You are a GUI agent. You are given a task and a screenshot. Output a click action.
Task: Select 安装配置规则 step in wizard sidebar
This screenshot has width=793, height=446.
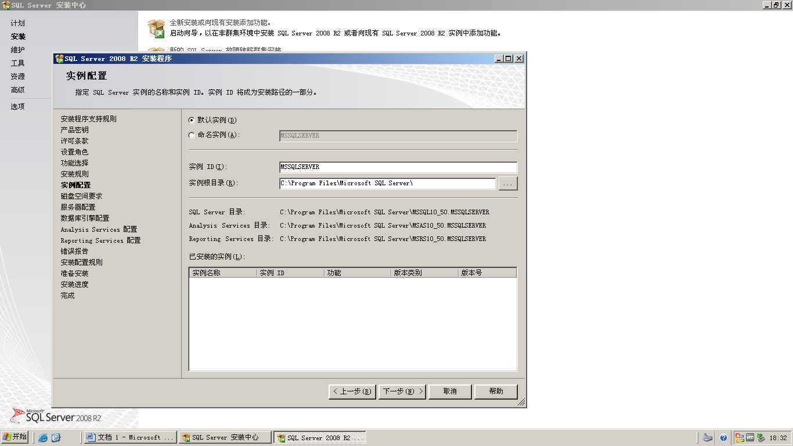[x=82, y=262]
